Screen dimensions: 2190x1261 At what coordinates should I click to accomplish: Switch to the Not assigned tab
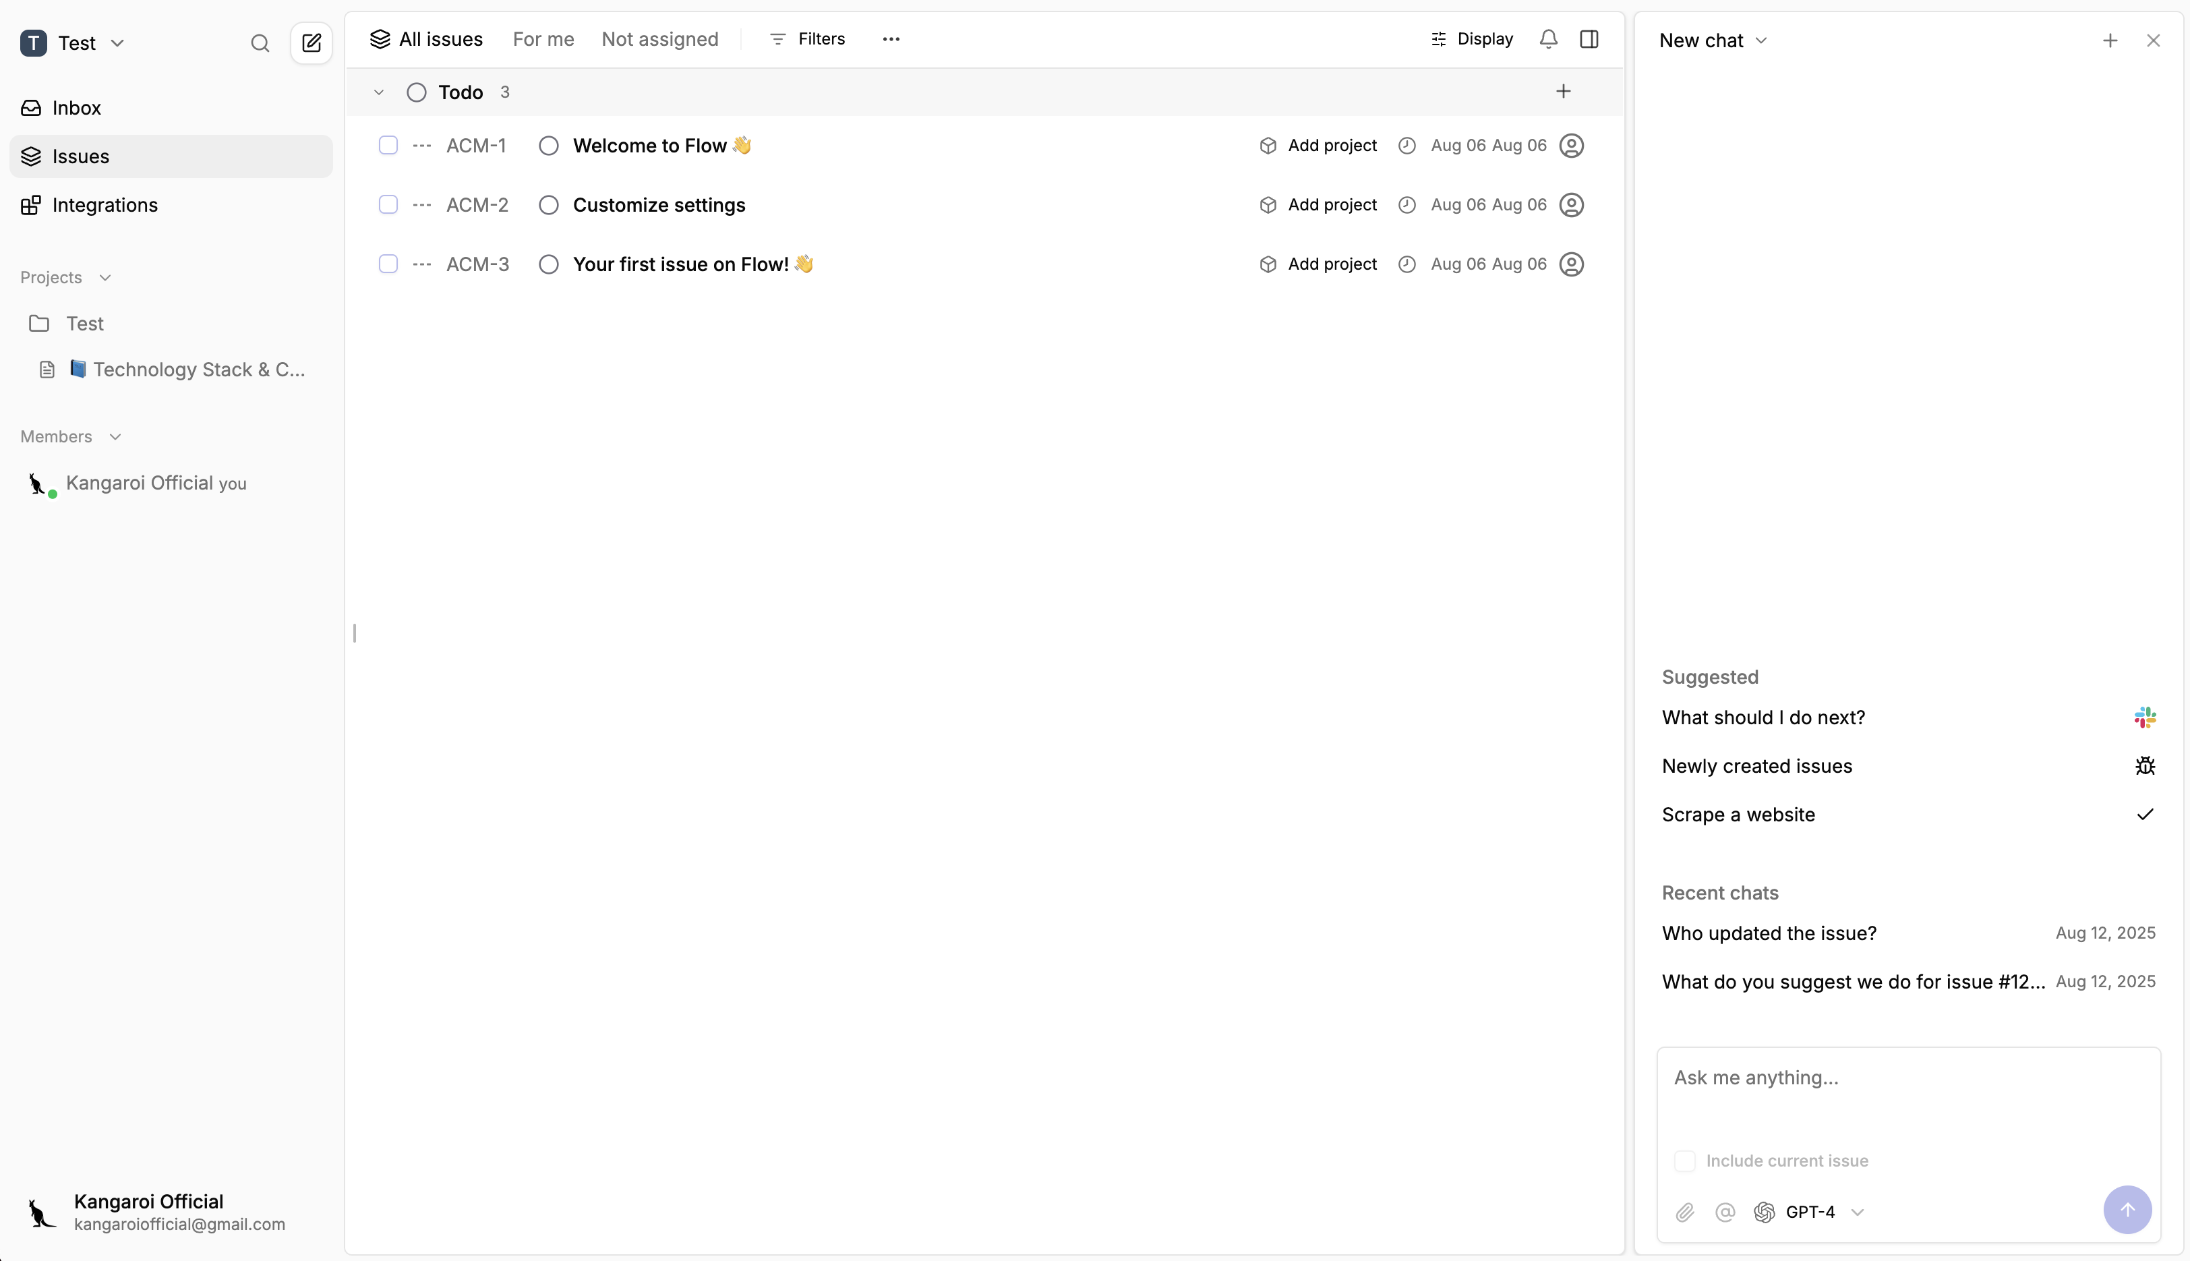pyautogui.click(x=660, y=39)
